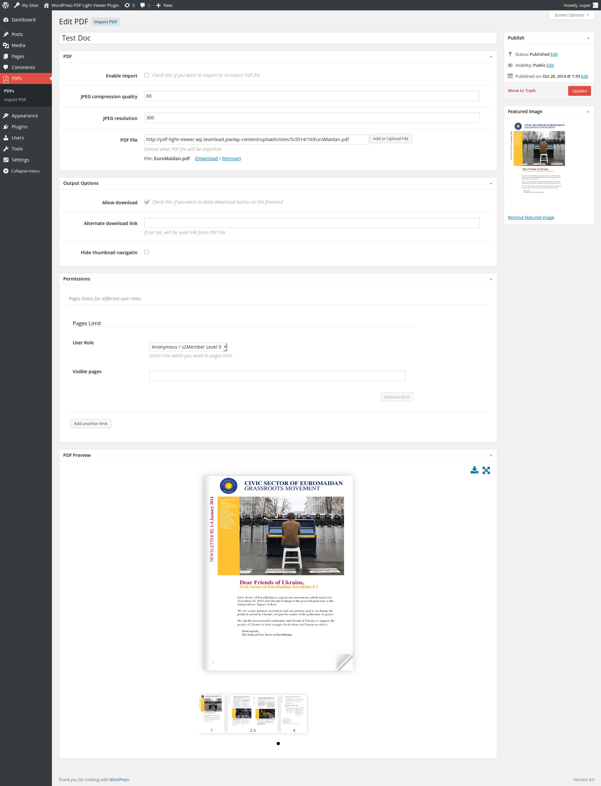This screenshot has width=601, height=786.
Task: Enable the import checkbox
Action: (147, 75)
